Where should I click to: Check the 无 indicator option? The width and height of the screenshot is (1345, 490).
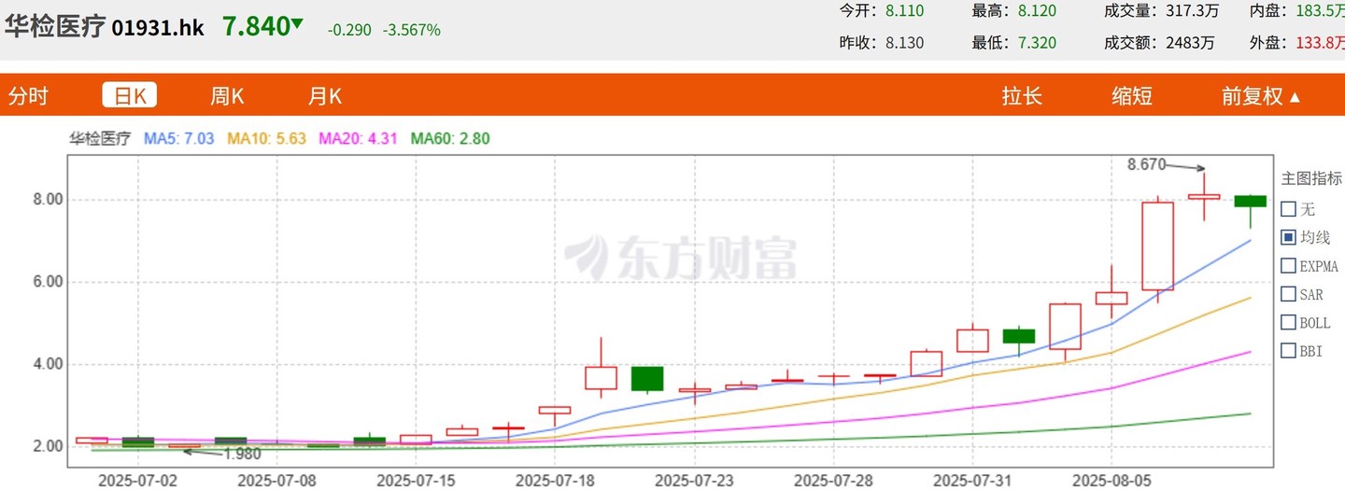coord(1288,209)
